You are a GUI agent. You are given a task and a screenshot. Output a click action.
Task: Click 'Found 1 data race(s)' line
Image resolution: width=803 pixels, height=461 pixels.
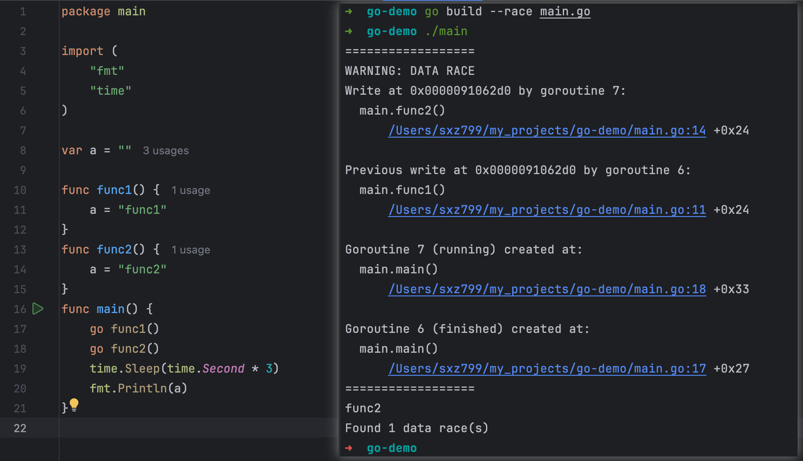click(x=417, y=429)
